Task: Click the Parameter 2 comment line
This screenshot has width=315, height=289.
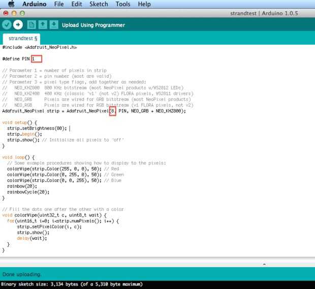Action: point(57,76)
